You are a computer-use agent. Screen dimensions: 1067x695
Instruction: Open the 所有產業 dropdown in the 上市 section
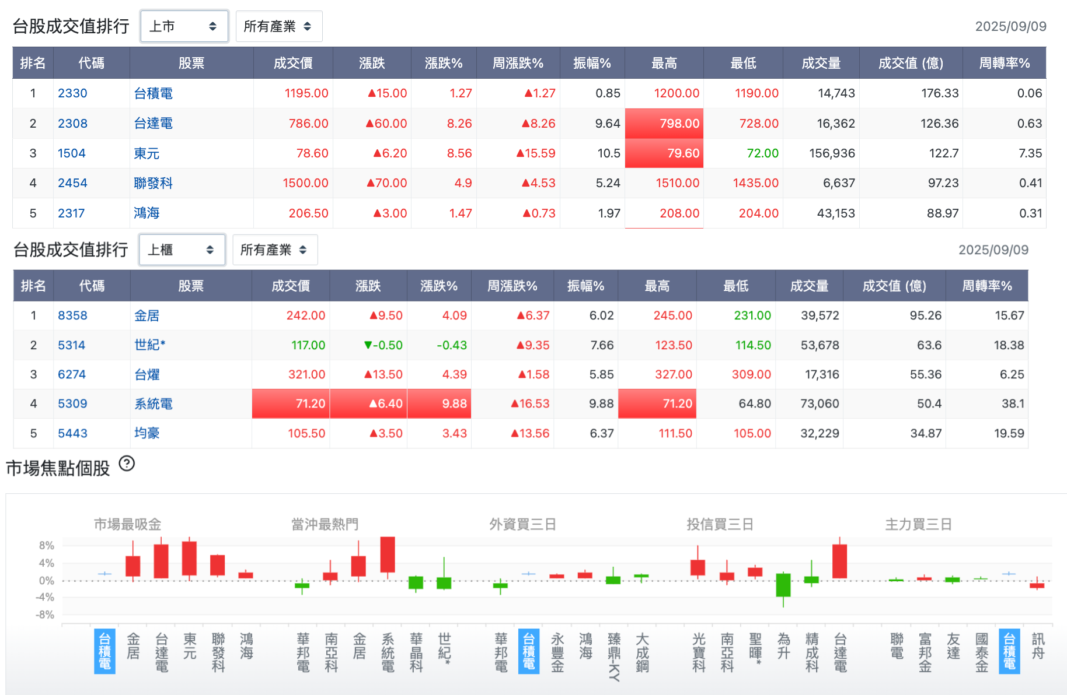[x=279, y=26]
